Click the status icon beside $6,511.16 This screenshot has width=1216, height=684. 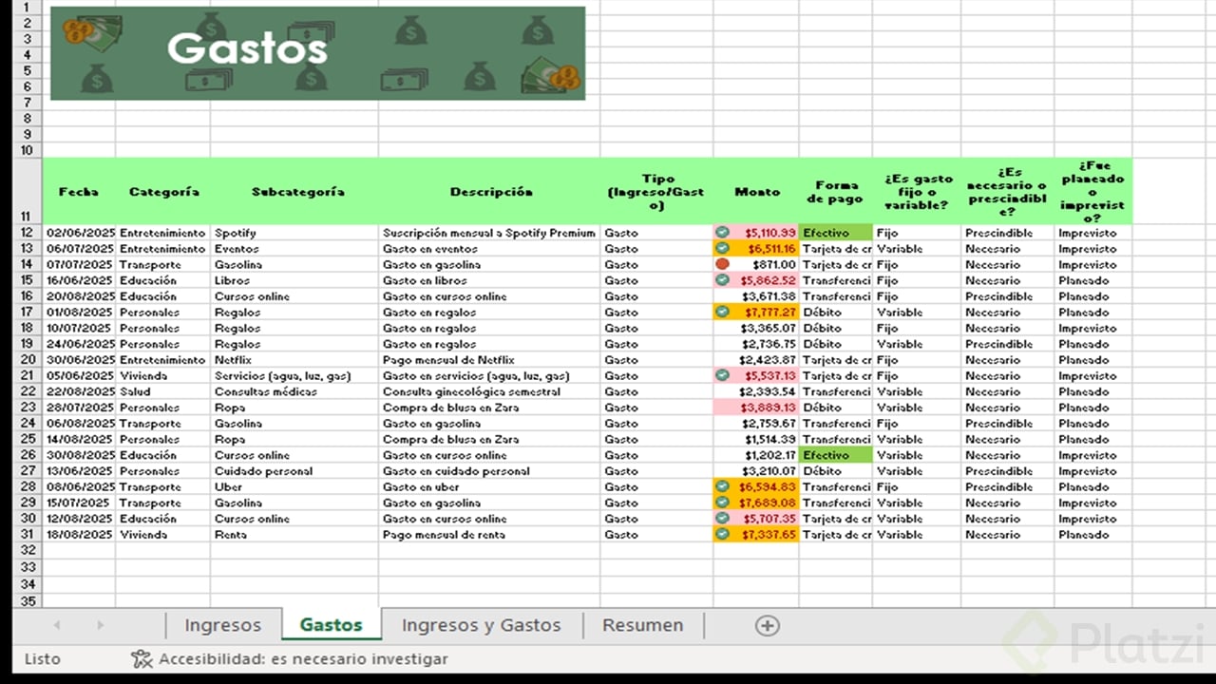(722, 249)
